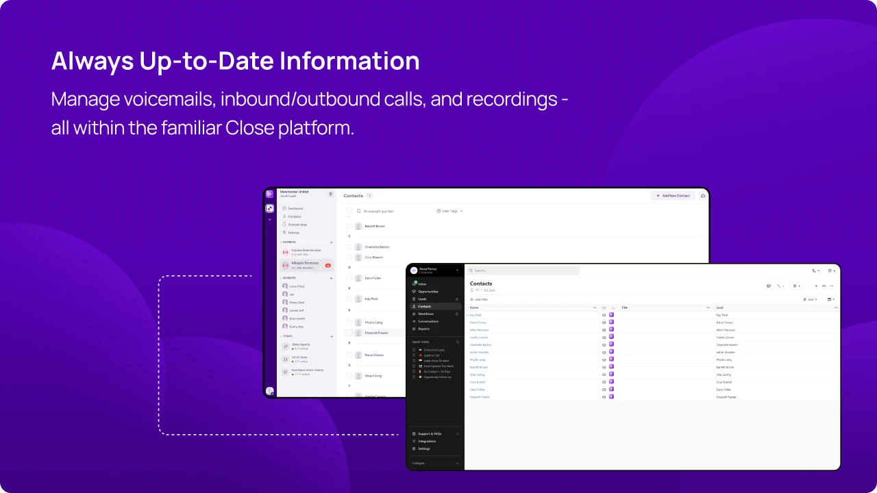
Task: Tick the Kay Peck checkbox in back window
Action: click(x=349, y=299)
